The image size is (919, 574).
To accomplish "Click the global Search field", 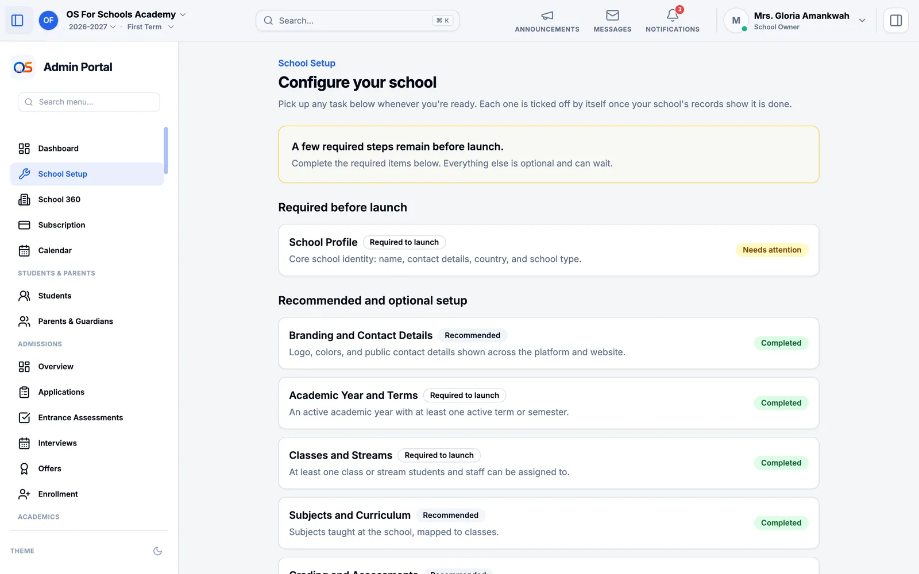I will pos(357,21).
